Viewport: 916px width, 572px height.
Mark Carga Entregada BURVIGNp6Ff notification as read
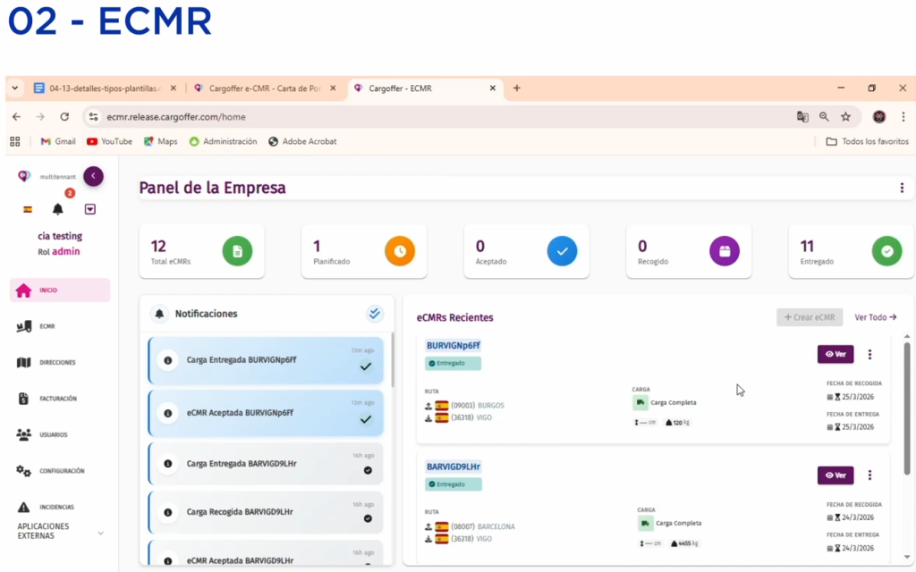click(x=365, y=366)
